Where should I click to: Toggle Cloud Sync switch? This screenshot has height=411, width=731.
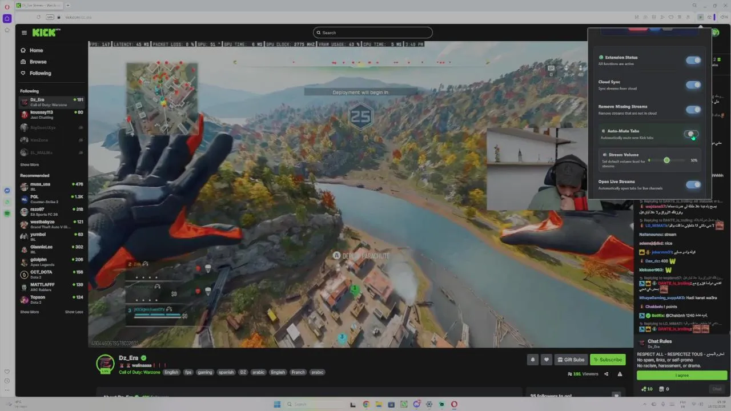pyautogui.click(x=693, y=84)
